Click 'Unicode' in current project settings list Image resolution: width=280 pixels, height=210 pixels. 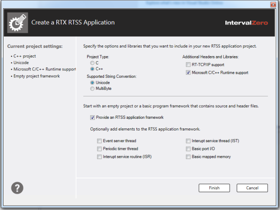[21, 63]
